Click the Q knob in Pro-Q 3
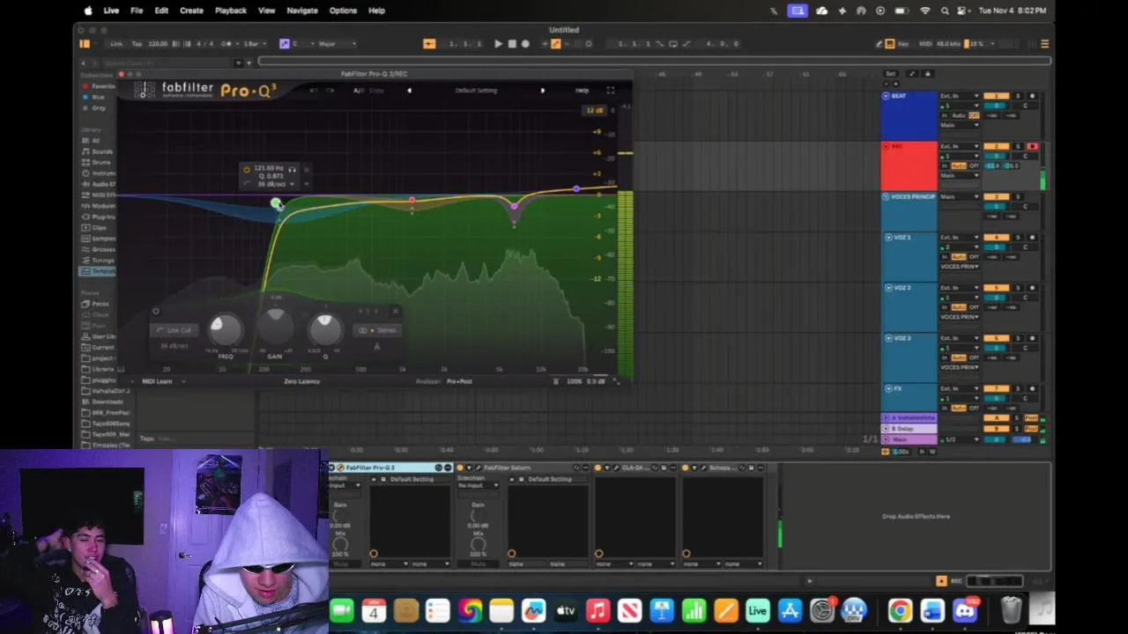The height and width of the screenshot is (634, 1128). [x=325, y=329]
